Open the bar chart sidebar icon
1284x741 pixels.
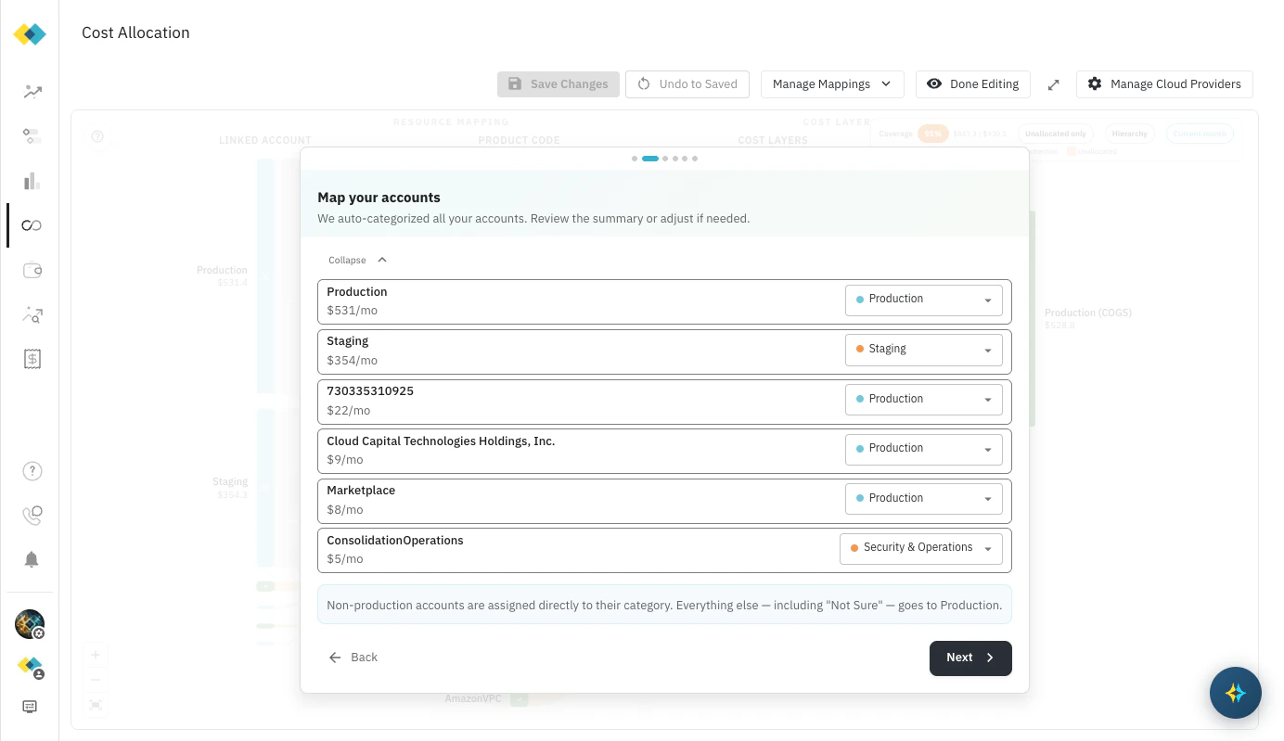[32, 181]
